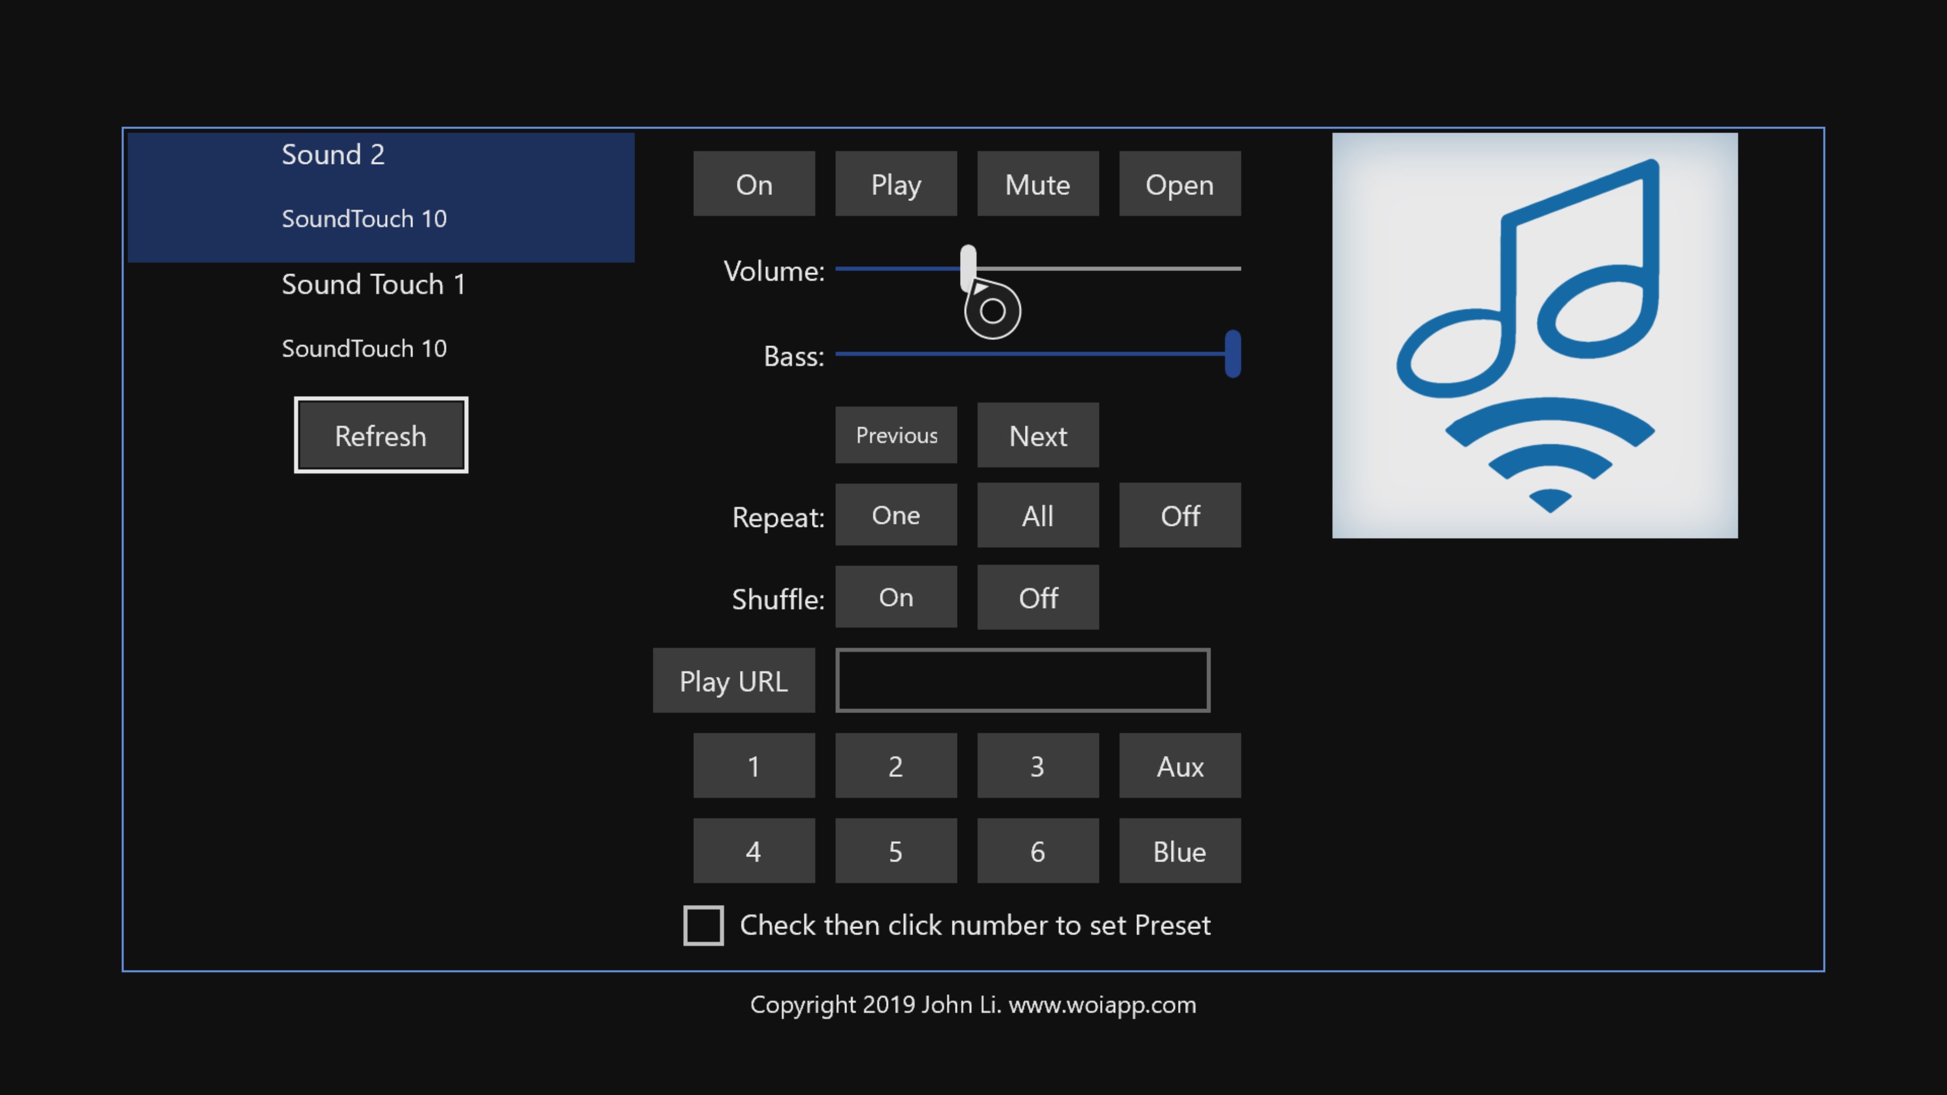Image resolution: width=1947 pixels, height=1095 pixels.
Task: Skip to the Next track
Action: pos(1037,435)
